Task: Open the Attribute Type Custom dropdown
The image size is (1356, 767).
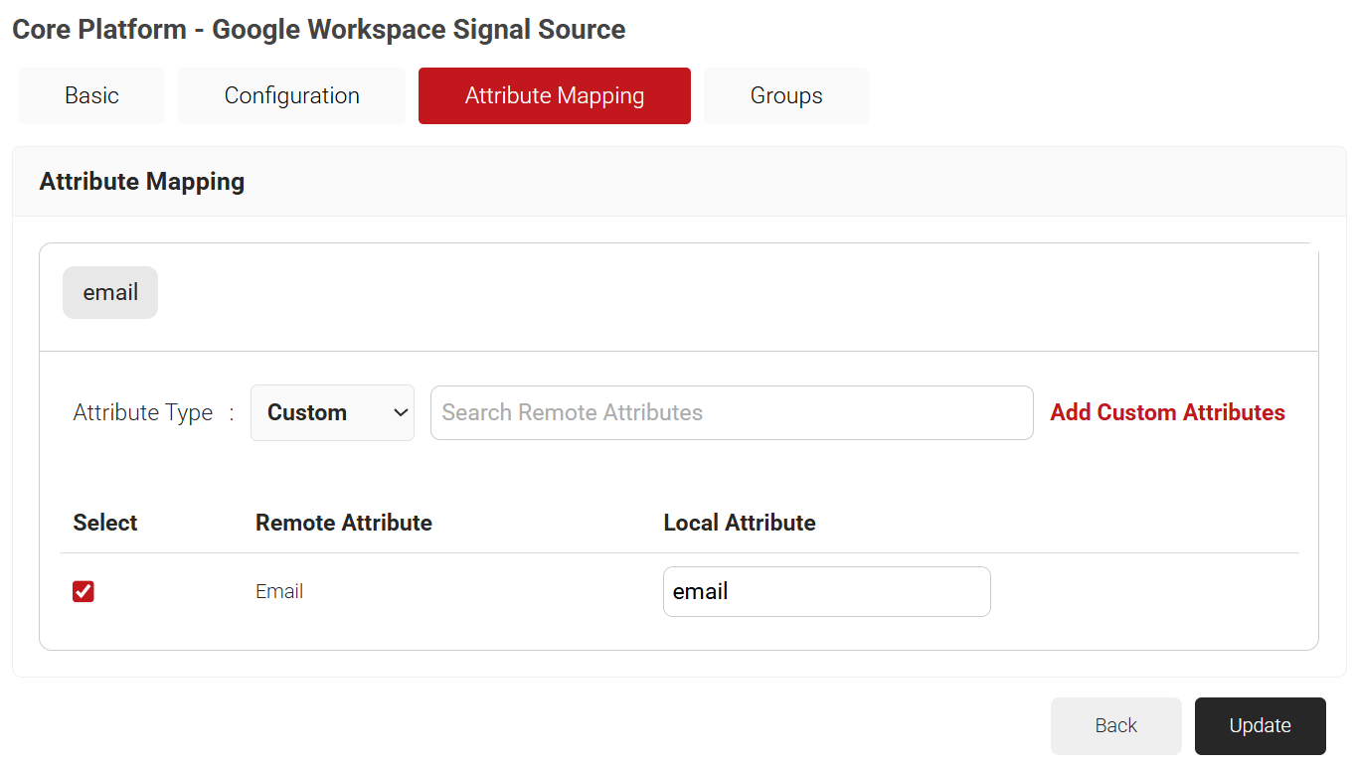Action: tap(331, 413)
